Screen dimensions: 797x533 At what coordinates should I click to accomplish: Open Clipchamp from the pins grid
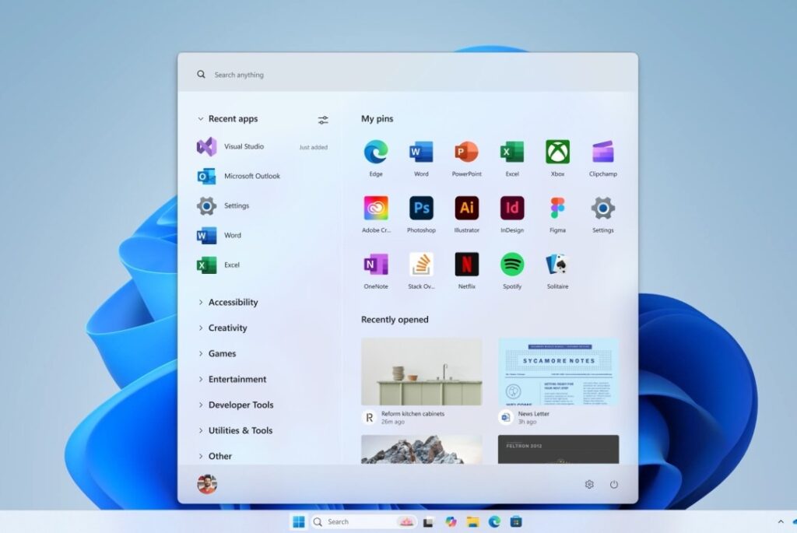[x=602, y=153]
